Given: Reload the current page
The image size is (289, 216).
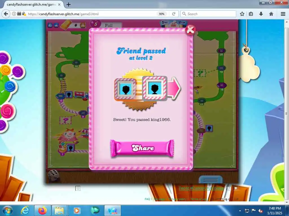Looking at the screenshot, I should [x=174, y=14].
